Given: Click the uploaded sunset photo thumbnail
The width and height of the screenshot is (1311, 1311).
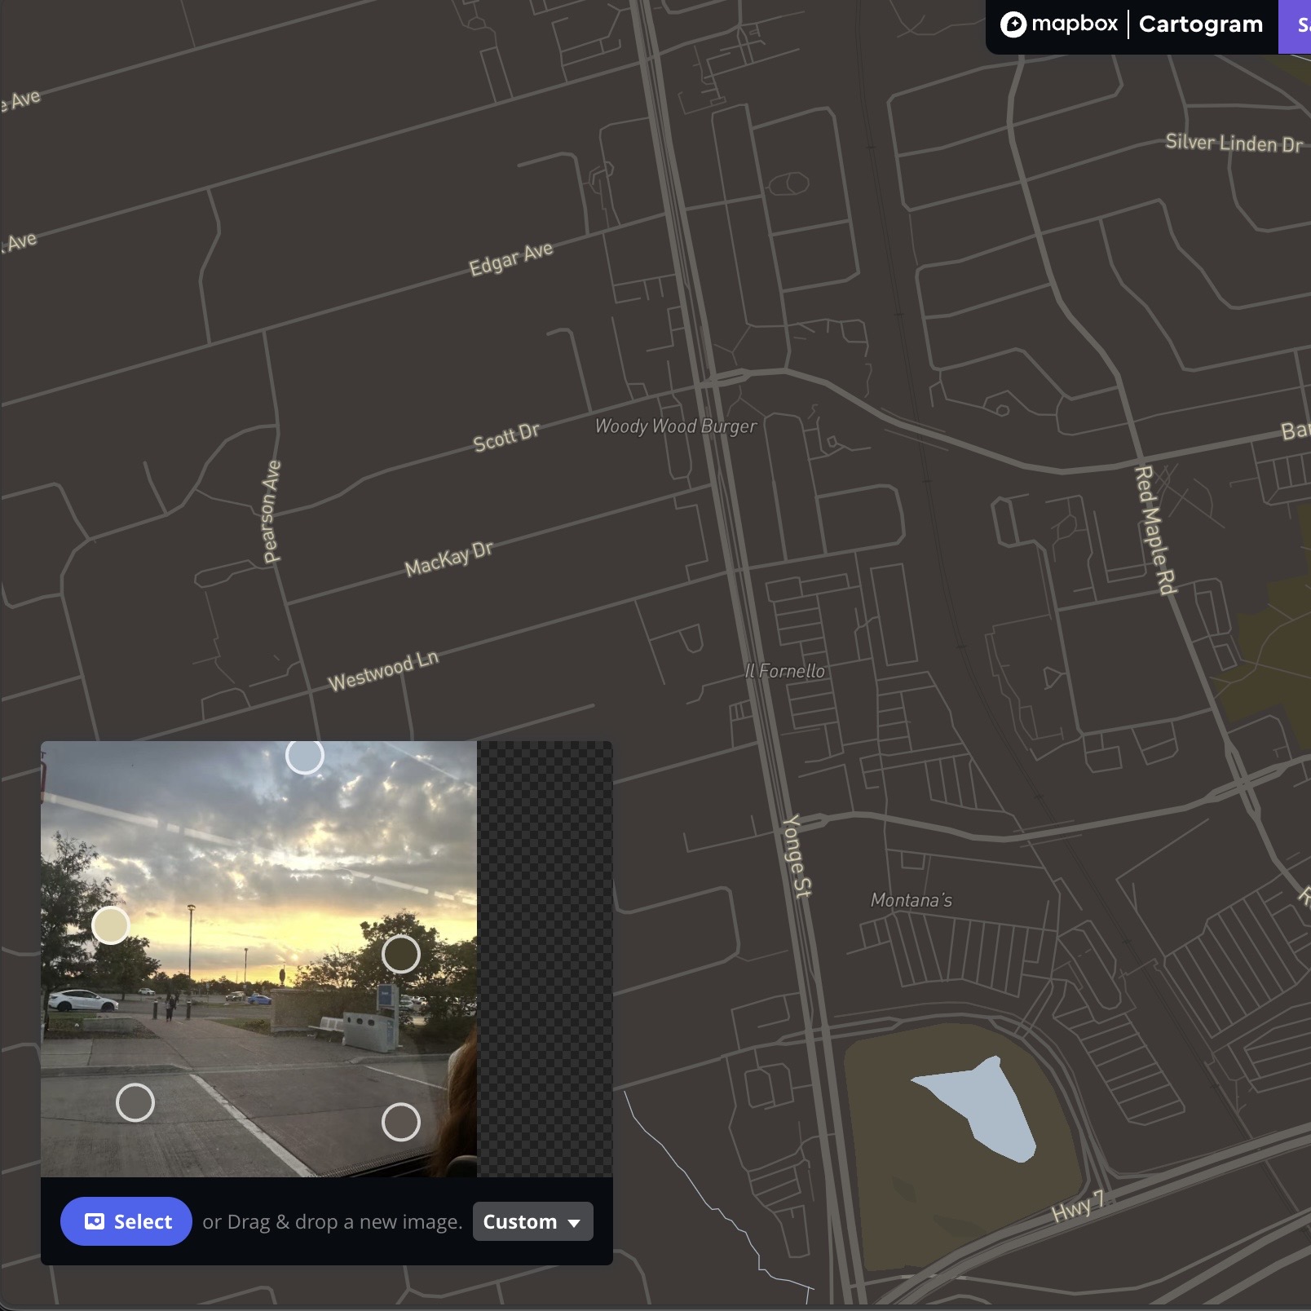Looking at the screenshot, I should pos(245,856).
